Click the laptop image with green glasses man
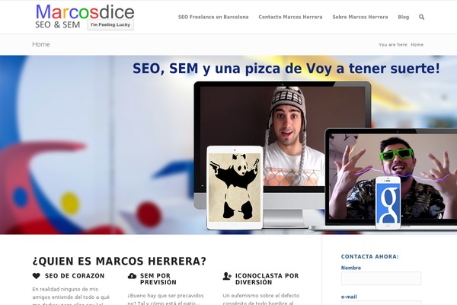Viewport: 457px width, 305px height. (391, 178)
